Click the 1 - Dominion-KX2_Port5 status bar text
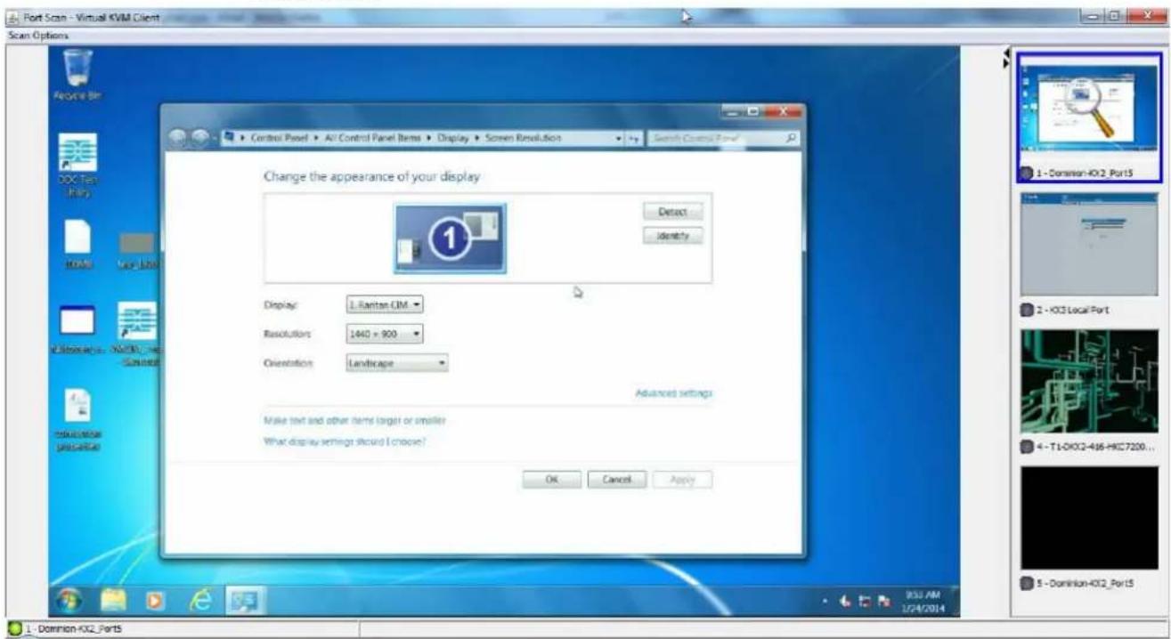Viewport: 1171px width, 639px height. coord(75,630)
